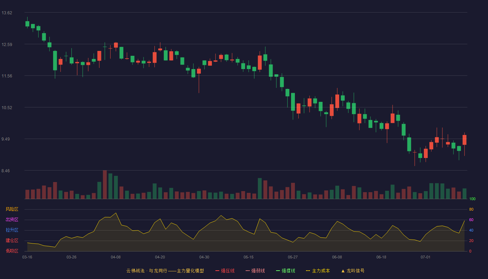
Task: Toggle the 主力成本 legend series
Action: pos(318,271)
